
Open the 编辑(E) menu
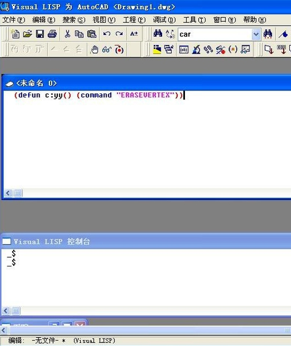point(44,20)
